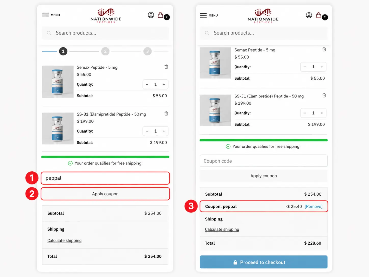Screen dimensions: 369x277
Task: Click the 'Coupon: peppal' label
Action: click(221, 206)
